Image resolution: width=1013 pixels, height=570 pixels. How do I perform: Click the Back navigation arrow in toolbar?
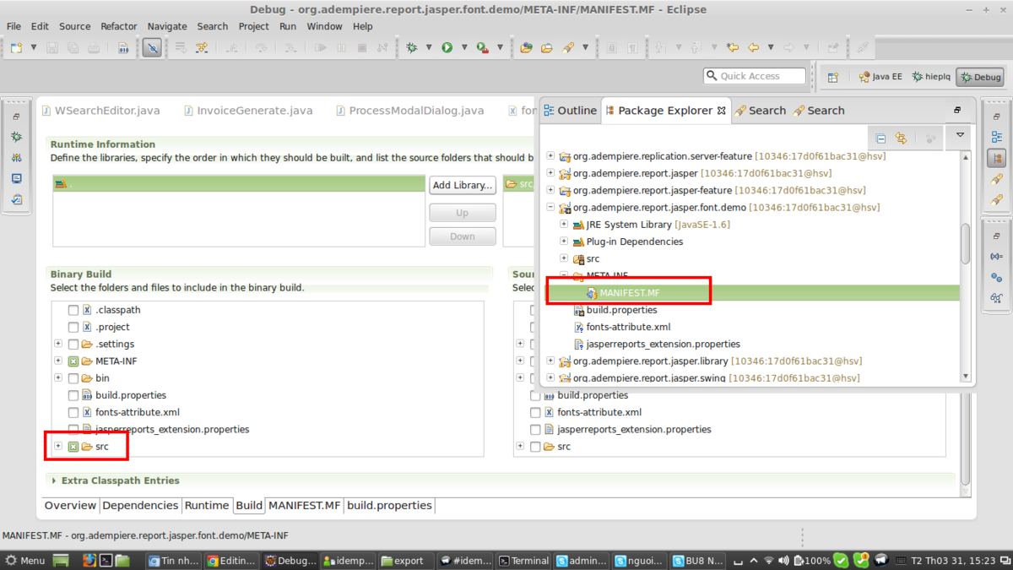753,48
